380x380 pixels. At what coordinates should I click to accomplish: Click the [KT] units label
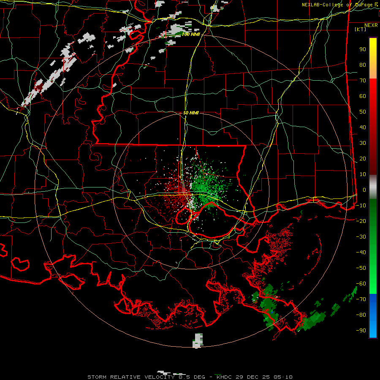(x=361, y=29)
